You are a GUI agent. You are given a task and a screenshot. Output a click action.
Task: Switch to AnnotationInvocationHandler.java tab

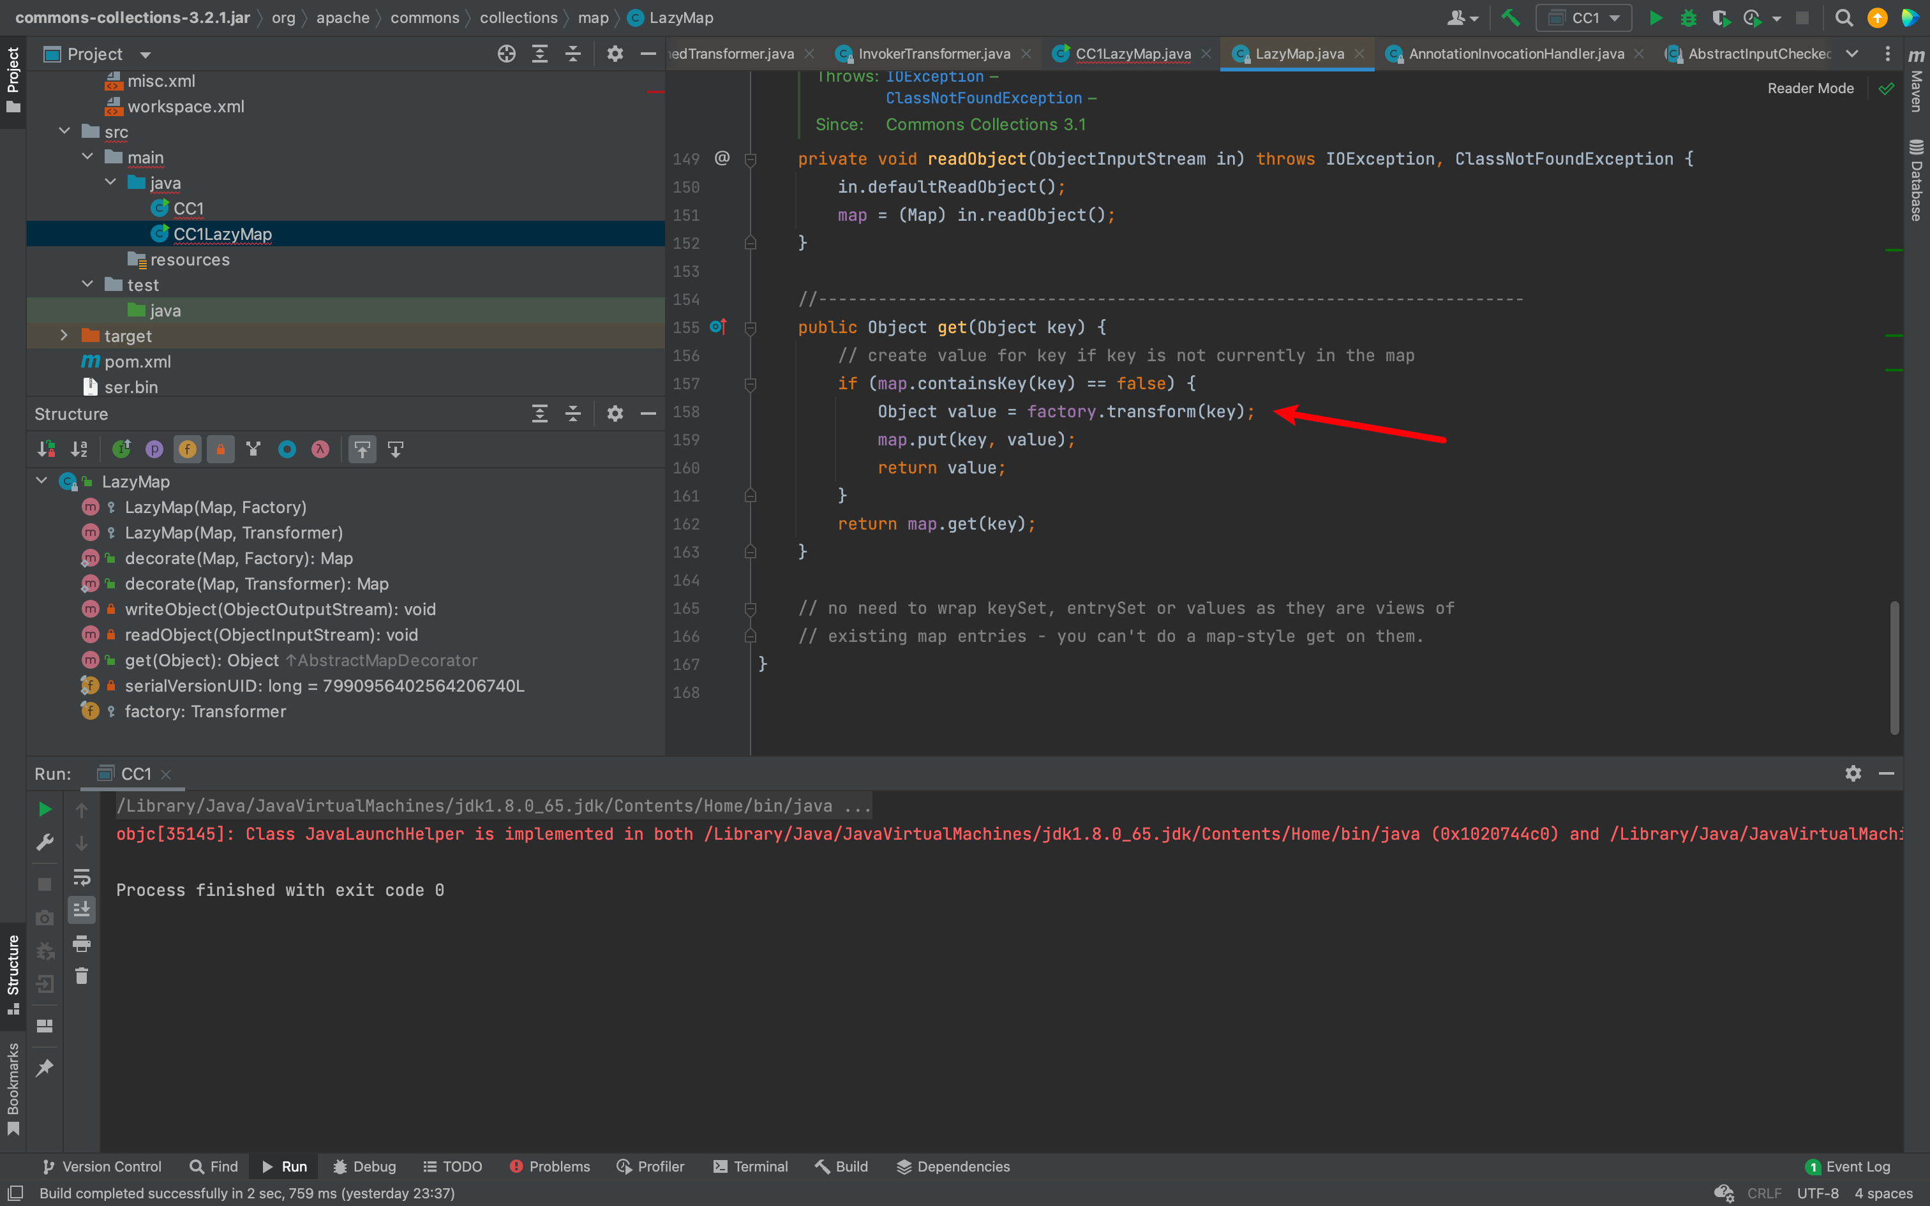pyautogui.click(x=1515, y=54)
